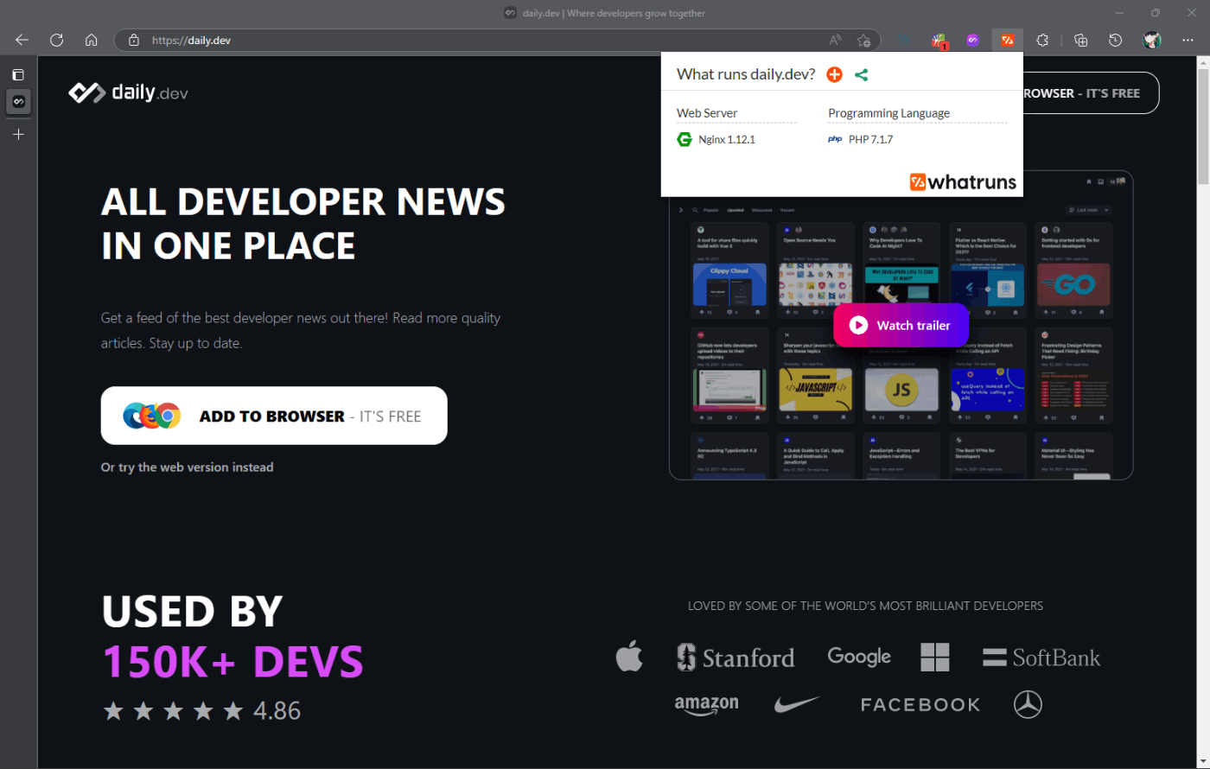Screen dimensions: 1210x769
Task: Open the profile avatar in toolbar
Action: coord(1152,40)
